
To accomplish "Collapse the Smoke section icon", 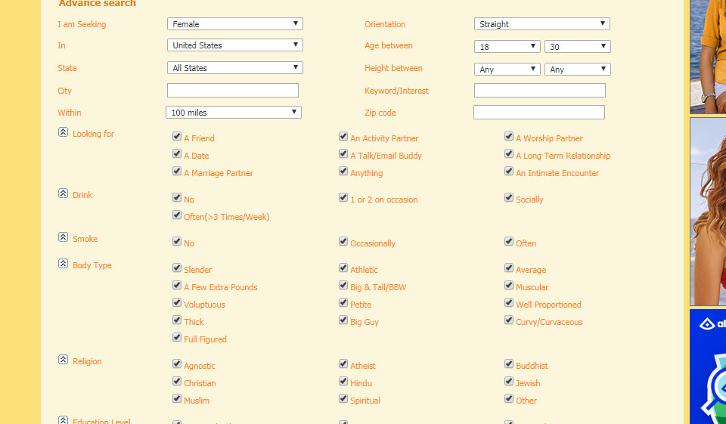I will tap(64, 237).
